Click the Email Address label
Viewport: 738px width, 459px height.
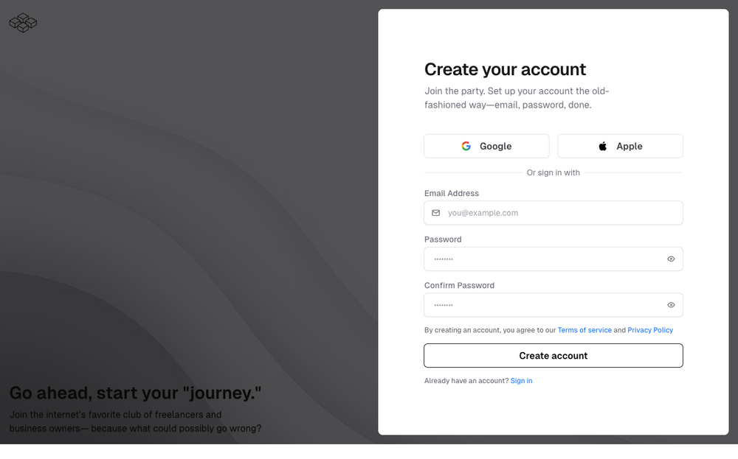[452, 193]
